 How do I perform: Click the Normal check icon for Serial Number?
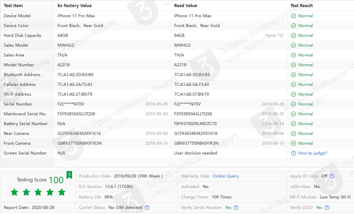(x=293, y=104)
